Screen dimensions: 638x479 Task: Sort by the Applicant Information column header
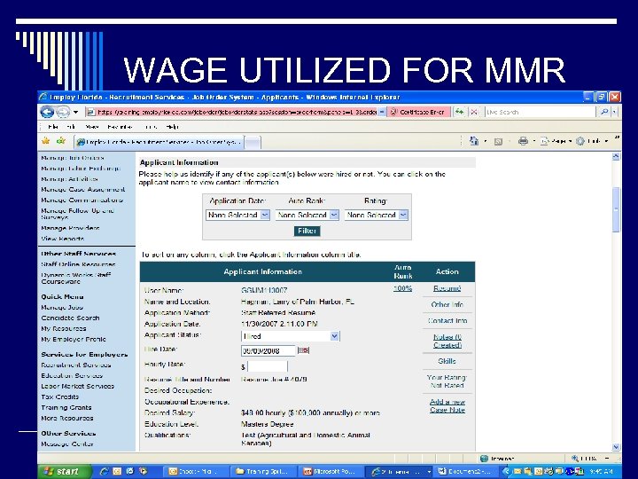click(x=263, y=271)
